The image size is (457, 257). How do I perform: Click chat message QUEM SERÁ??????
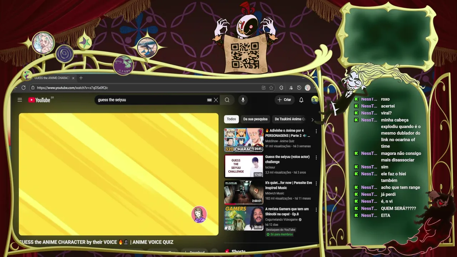[x=398, y=208]
